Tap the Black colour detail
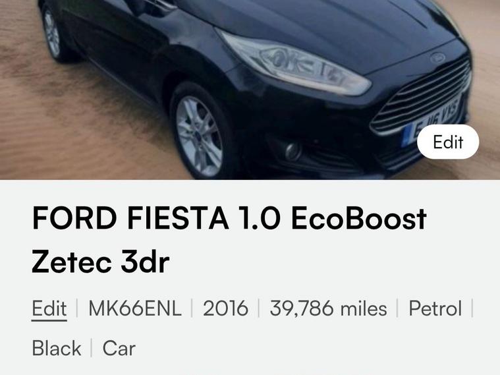This screenshot has width=500, height=375. (57, 348)
